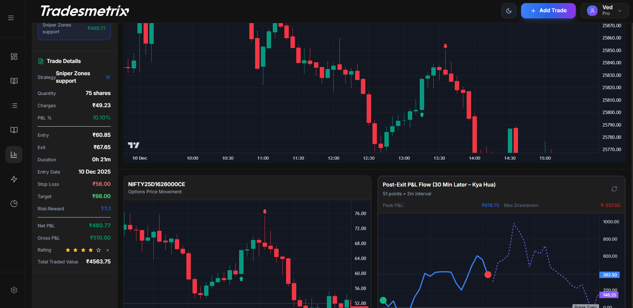
Task: Click the Stop Loss value ₹56.00
Action: coord(102,184)
